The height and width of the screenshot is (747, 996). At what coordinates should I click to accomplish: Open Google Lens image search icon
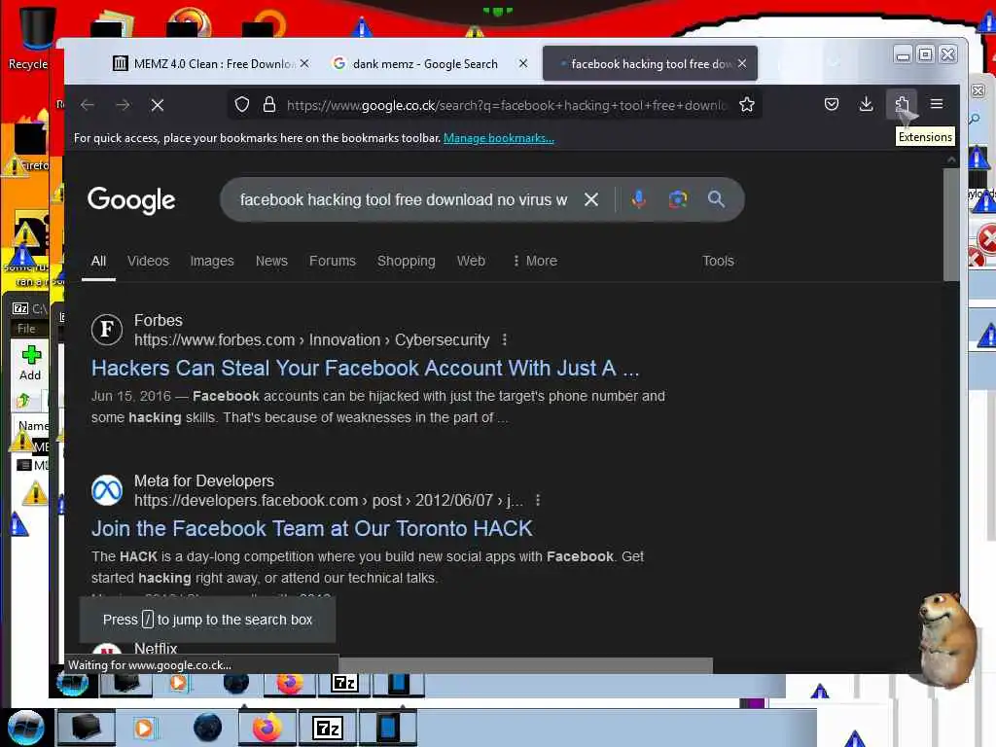tap(678, 199)
